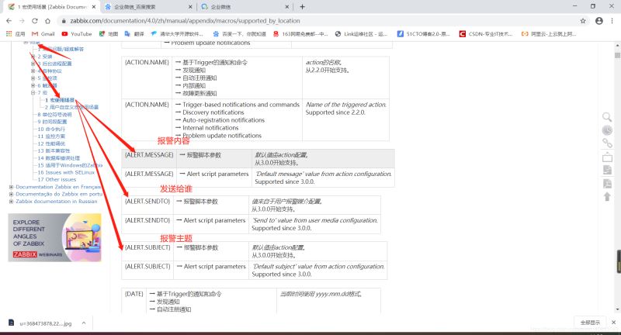
Task: Open the 翻译 translate bookmark
Action: [134, 34]
